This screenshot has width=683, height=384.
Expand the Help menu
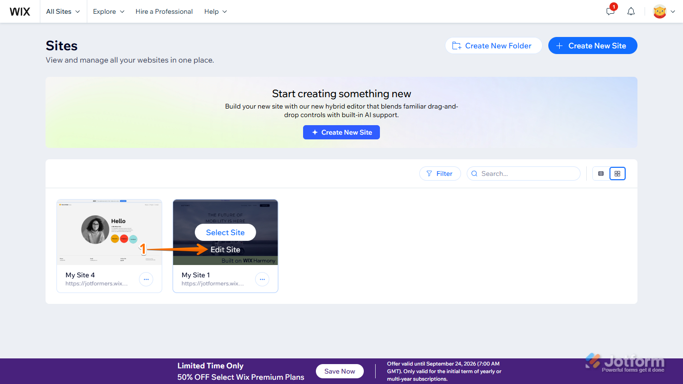[x=216, y=11]
